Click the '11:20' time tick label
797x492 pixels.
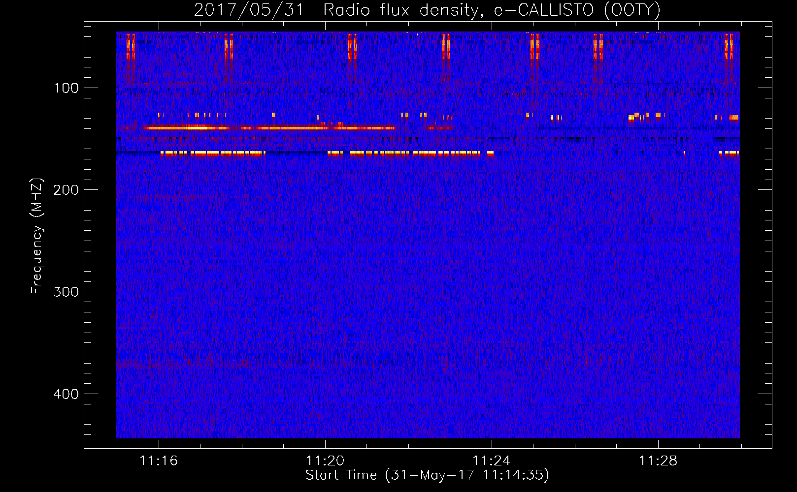pos(325,461)
